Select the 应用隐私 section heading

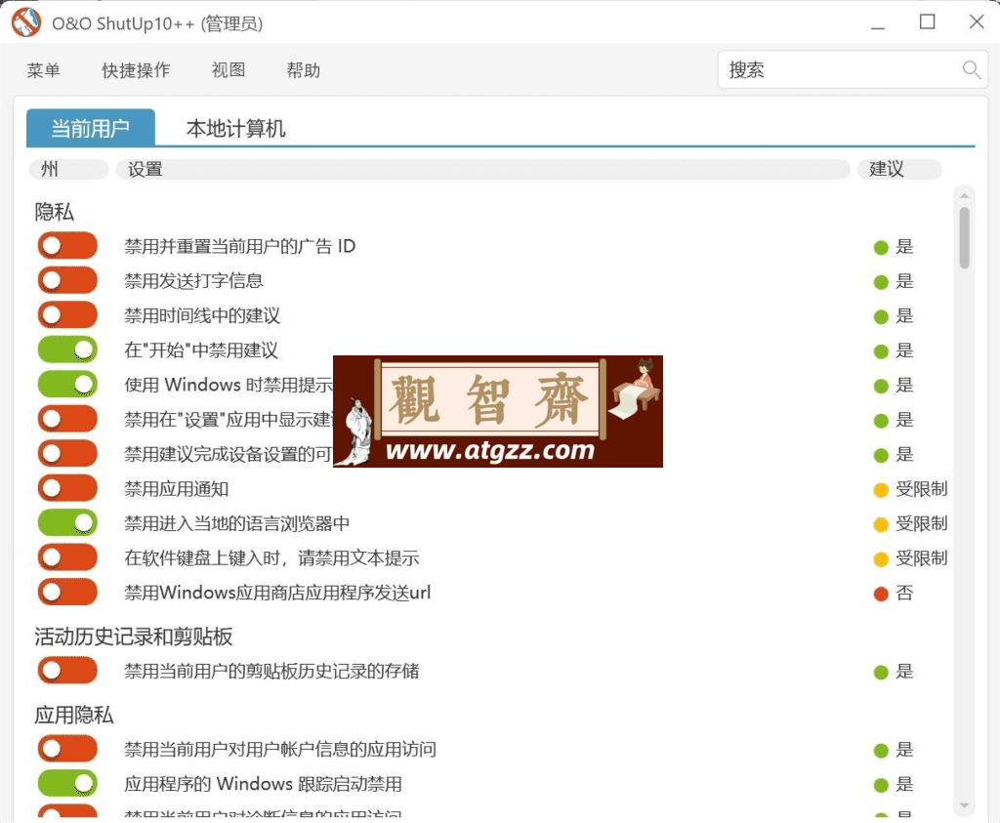tap(74, 715)
